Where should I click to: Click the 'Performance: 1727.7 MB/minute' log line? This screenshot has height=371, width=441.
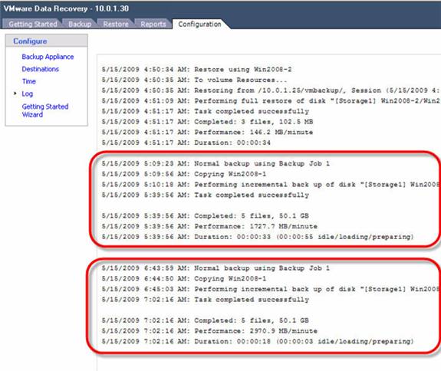209,226
